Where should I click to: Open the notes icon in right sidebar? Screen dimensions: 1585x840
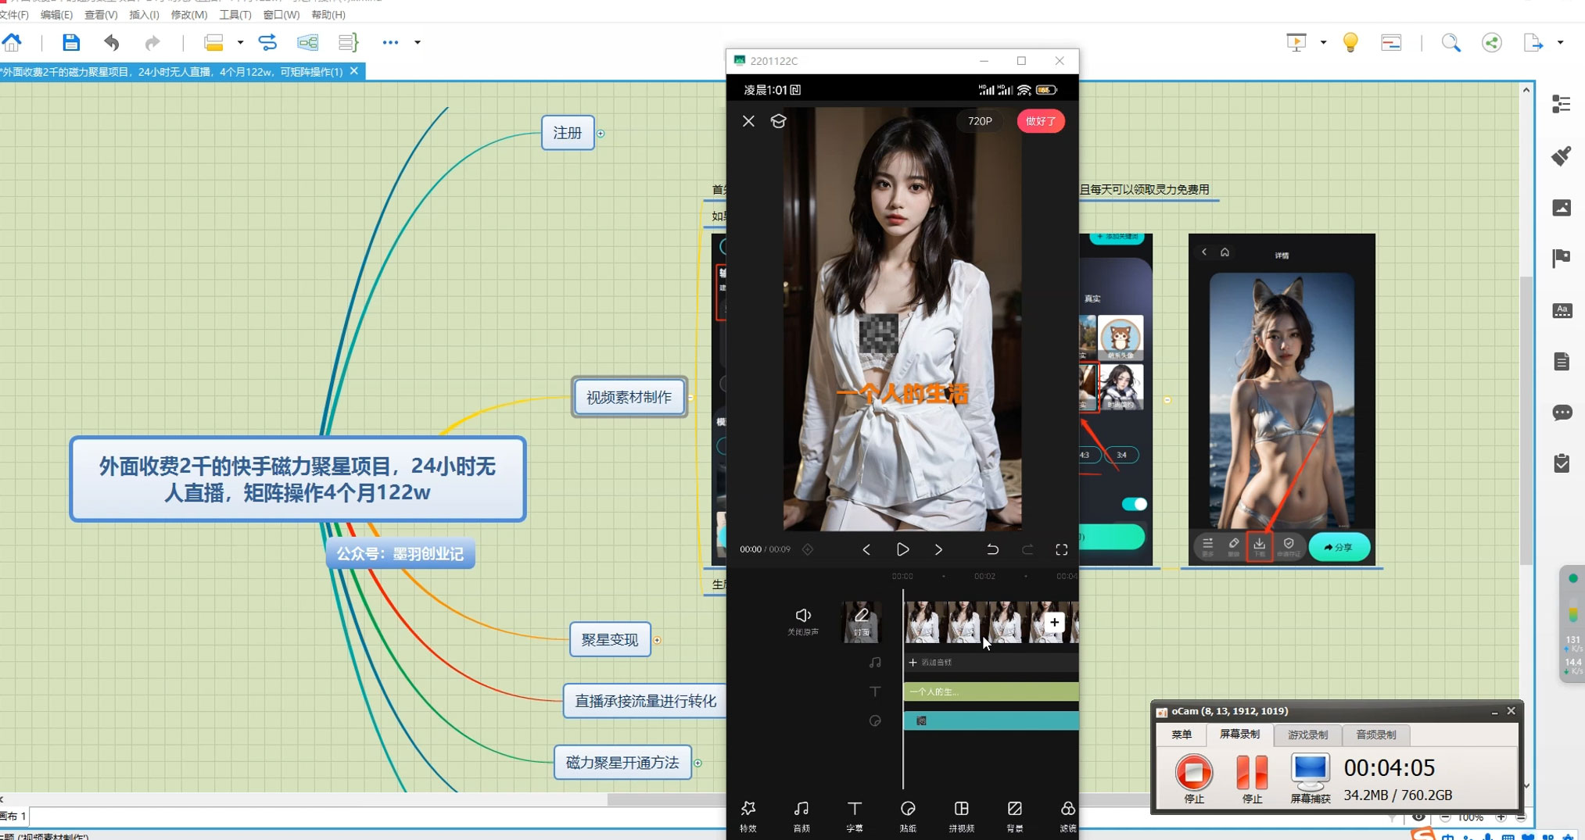1562,362
